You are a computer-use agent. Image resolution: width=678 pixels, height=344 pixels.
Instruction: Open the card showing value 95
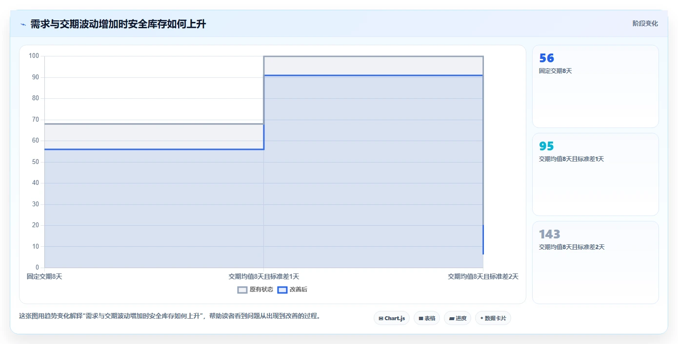coord(595,174)
